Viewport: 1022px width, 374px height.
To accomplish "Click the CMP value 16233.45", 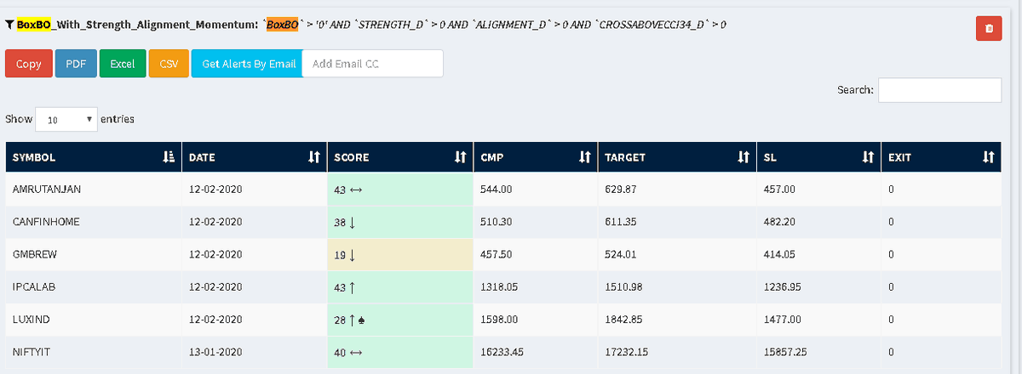I will 502,352.
